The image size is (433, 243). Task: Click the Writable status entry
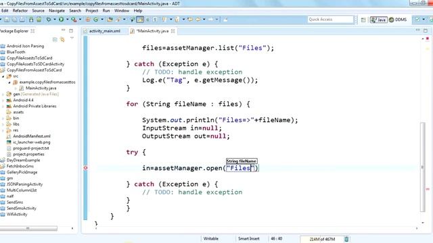tap(210, 239)
